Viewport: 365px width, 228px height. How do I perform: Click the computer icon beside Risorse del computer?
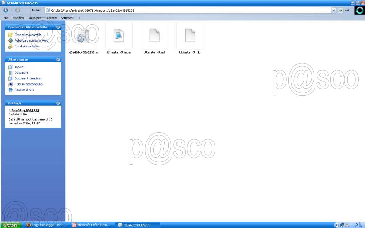(x=10, y=84)
